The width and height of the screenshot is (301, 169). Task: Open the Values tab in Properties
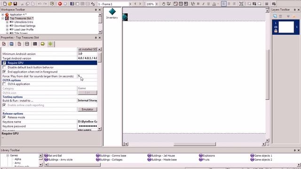(x=27, y=44)
